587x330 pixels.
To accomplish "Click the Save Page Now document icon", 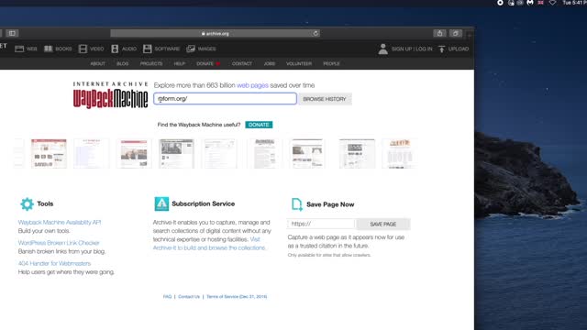I will click(x=297, y=204).
